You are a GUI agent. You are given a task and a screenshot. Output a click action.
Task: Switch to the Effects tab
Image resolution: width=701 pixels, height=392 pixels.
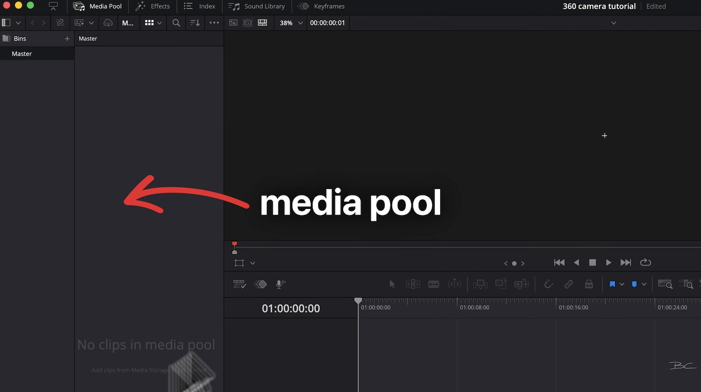click(153, 6)
